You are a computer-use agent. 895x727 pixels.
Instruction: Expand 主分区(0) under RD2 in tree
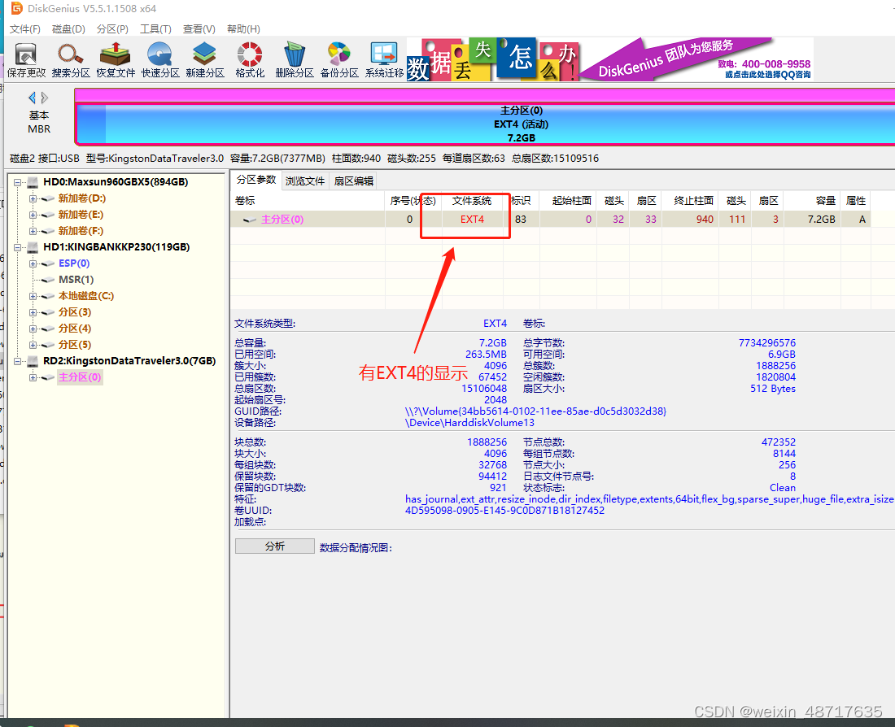coord(33,378)
